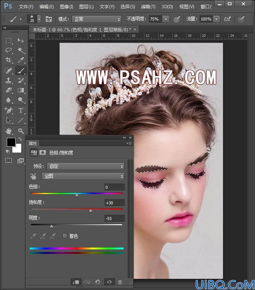
Task: Click the hue slider handle
Action: click(77, 195)
